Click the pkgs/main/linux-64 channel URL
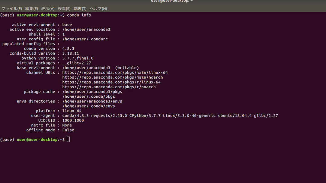The image size is (326, 183). coord(115,72)
